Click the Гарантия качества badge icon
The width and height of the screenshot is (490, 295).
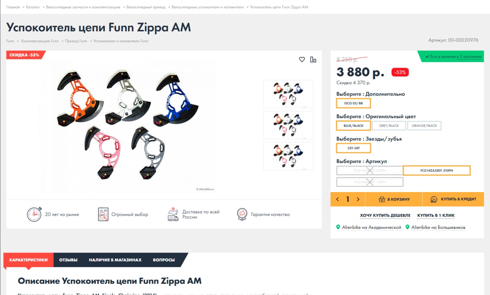click(242, 214)
